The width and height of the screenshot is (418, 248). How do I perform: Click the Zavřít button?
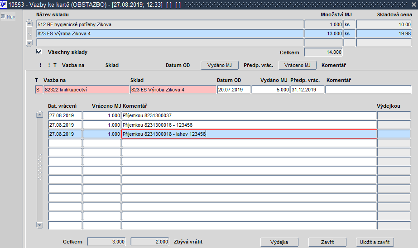(327, 242)
